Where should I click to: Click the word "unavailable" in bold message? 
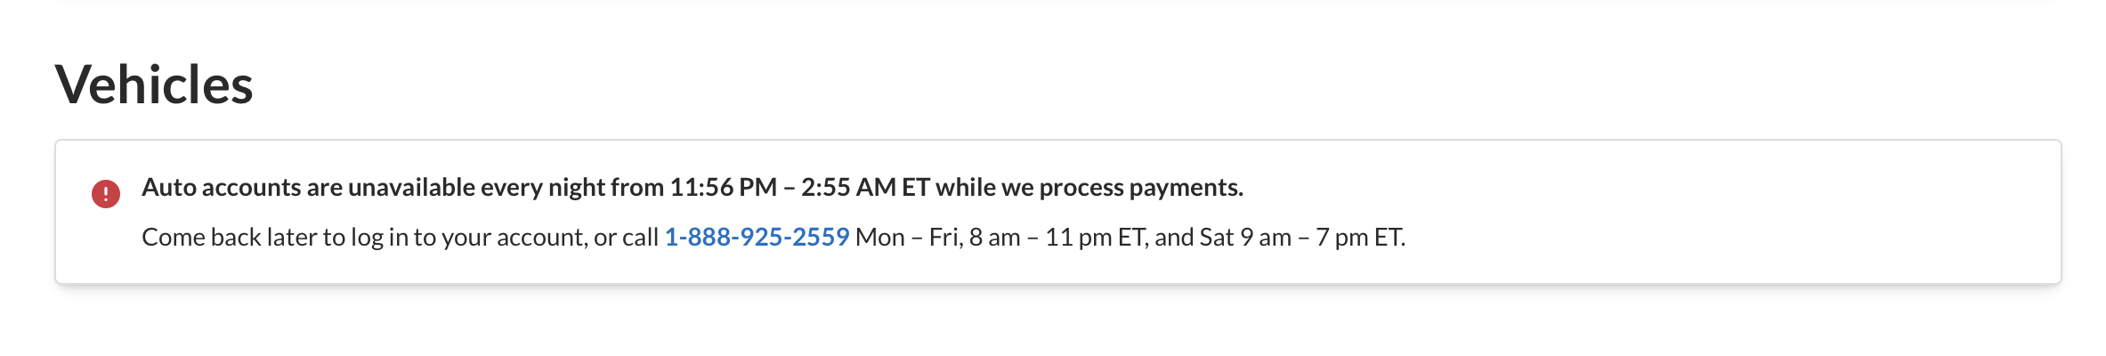click(412, 187)
